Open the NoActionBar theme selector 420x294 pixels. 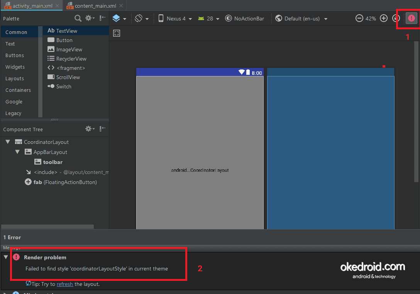[x=245, y=19]
